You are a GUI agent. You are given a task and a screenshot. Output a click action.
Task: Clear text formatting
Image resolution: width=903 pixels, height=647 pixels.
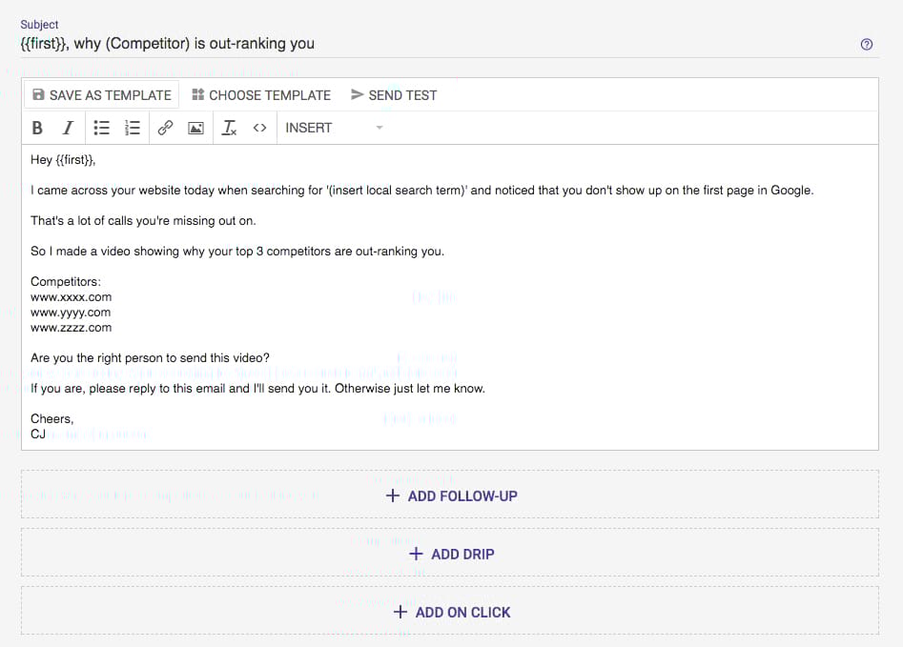(x=229, y=128)
